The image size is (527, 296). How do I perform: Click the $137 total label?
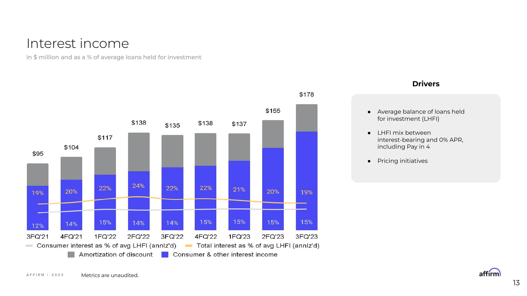click(239, 124)
